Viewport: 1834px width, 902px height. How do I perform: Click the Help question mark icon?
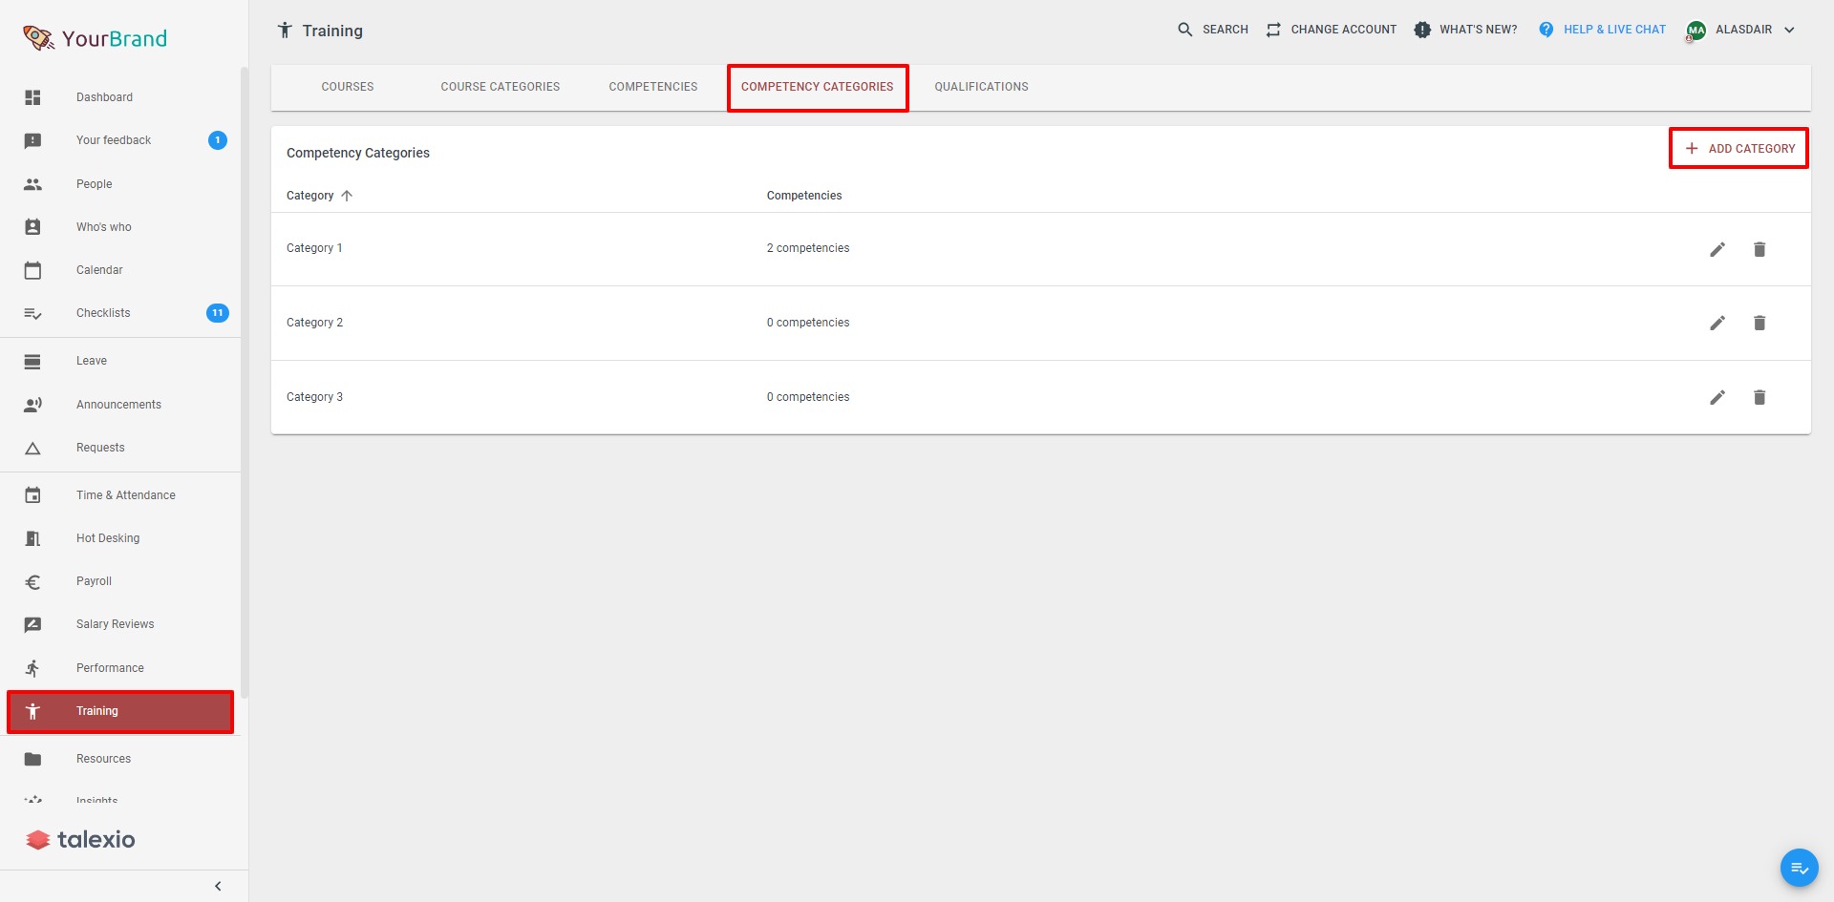pos(1546,30)
